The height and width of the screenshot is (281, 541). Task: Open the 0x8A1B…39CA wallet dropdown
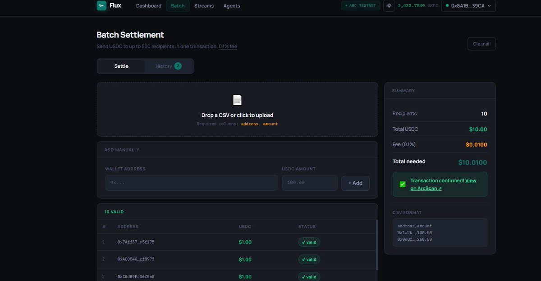tap(468, 6)
